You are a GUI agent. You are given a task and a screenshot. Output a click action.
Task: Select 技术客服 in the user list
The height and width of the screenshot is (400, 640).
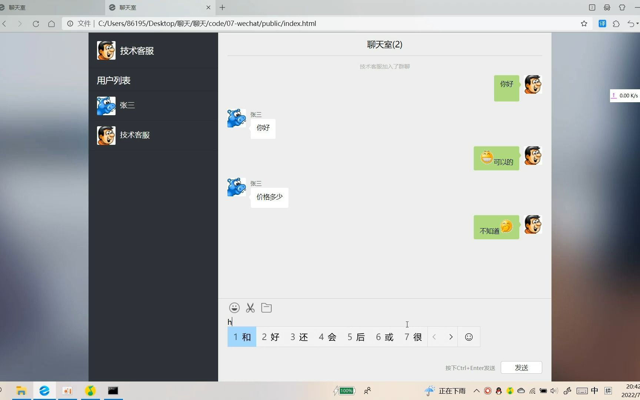153,135
